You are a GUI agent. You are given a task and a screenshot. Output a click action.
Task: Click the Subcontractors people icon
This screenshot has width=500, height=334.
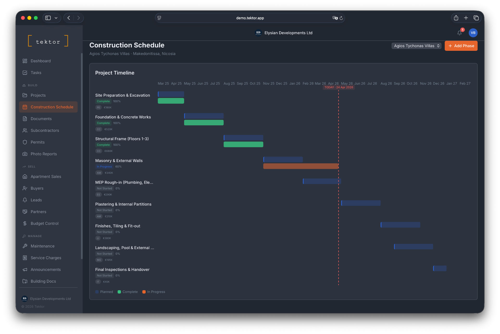coord(25,130)
